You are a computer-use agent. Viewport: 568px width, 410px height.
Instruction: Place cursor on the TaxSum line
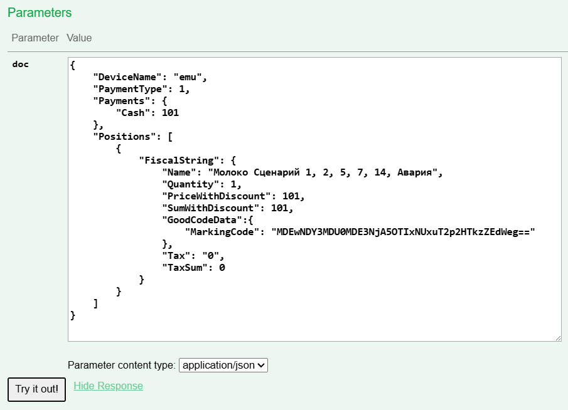click(193, 268)
